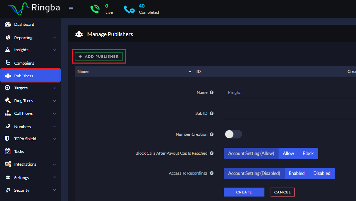Open the Dashboard via its speedometer icon
Screen dimensions: 356x201
point(8,24)
